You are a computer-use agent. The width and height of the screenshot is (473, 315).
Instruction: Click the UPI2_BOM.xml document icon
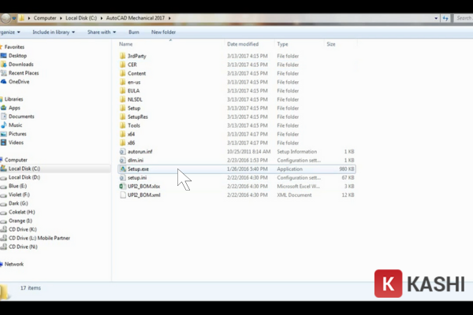pyautogui.click(x=122, y=195)
